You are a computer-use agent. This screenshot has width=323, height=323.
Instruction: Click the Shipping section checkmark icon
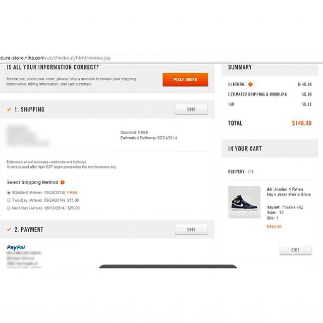click(x=9, y=109)
